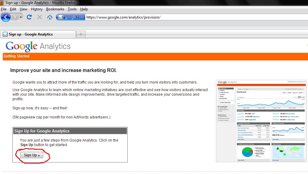
Task: Click the Stop loading X icon
Action: tap(40, 17)
